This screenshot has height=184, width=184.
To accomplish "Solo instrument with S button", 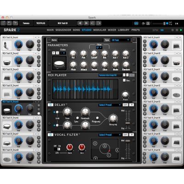I will click(x=57, y=53).
